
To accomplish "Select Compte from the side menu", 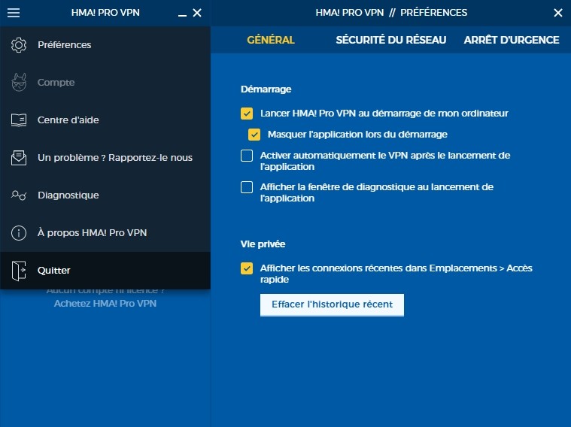I will click(105, 82).
